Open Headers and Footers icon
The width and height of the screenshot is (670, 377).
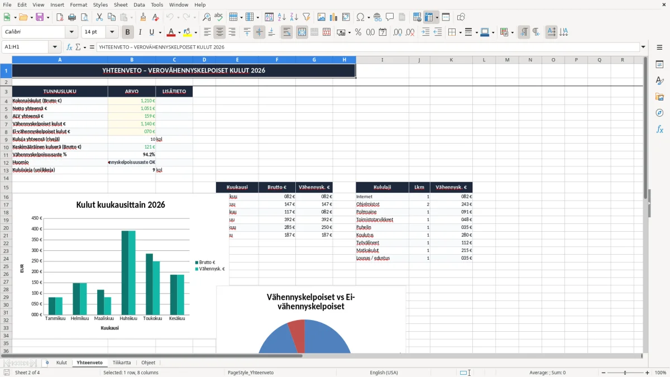[402, 17]
